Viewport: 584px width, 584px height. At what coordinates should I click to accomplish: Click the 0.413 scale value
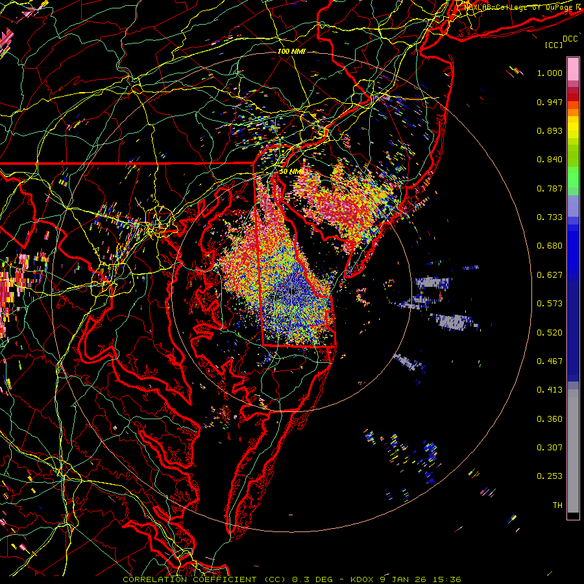[550, 390]
